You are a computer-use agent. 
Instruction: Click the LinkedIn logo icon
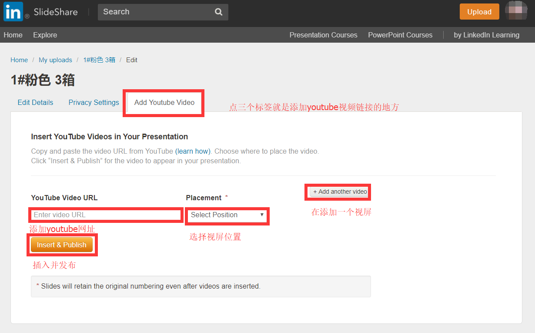point(13,12)
